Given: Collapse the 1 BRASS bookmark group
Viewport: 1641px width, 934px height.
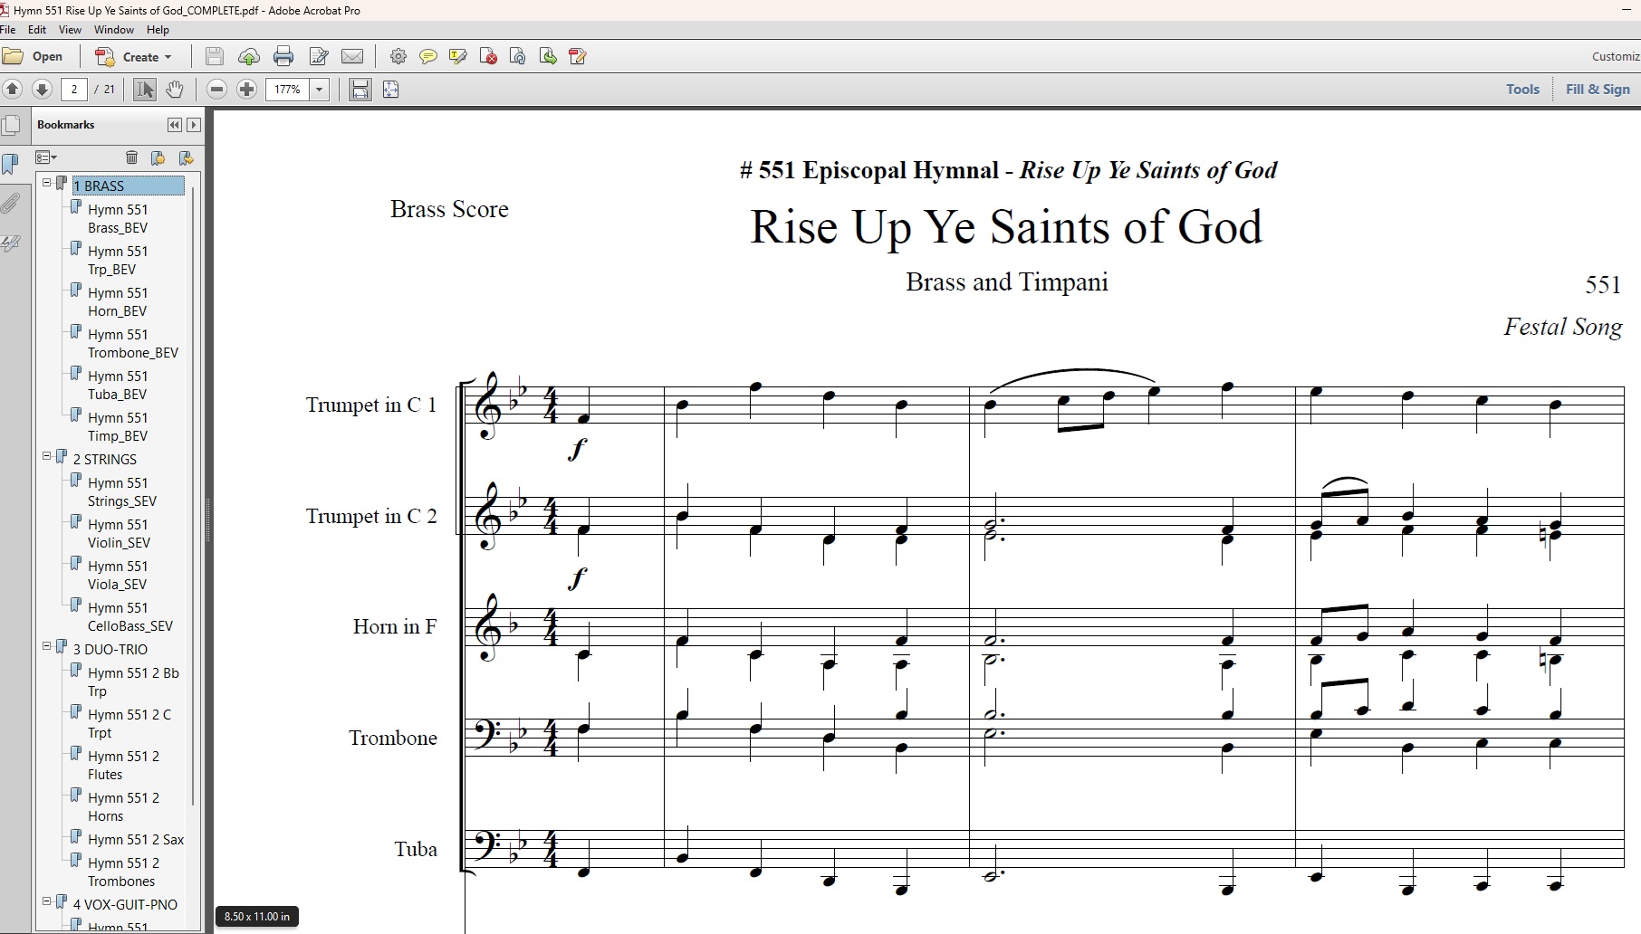Looking at the screenshot, I should tap(47, 184).
